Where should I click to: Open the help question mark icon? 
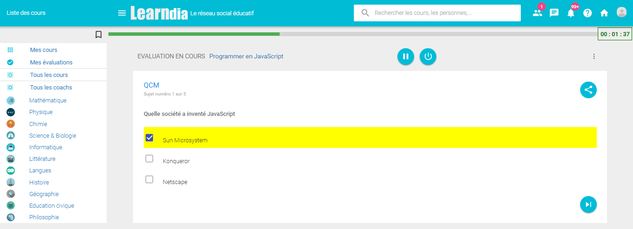click(x=588, y=13)
